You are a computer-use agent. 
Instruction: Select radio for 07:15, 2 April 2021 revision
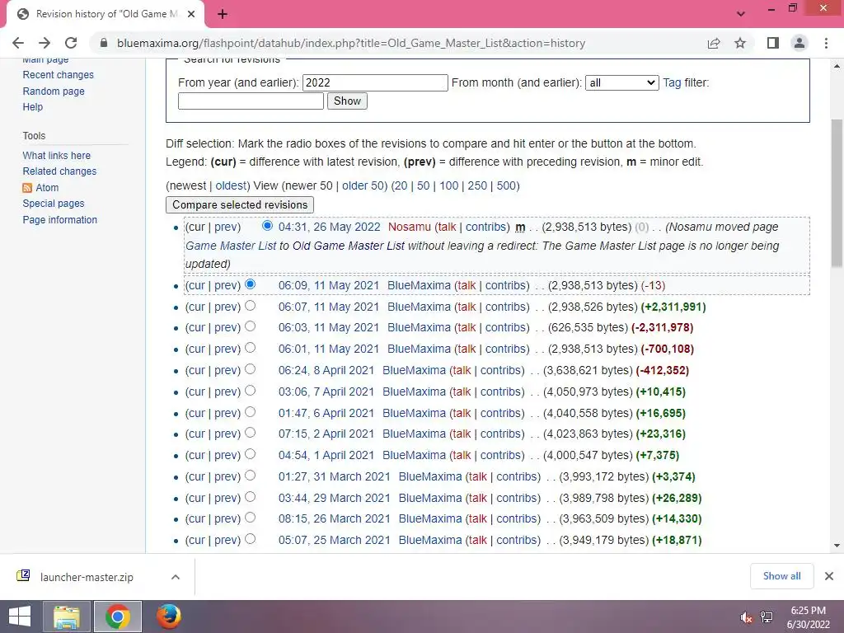click(x=250, y=433)
